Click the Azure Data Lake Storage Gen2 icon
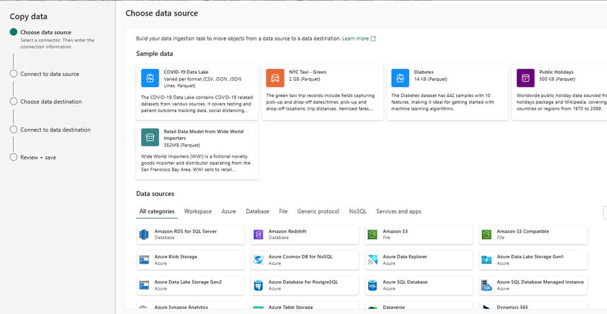This screenshot has height=314, width=607. tap(144, 286)
